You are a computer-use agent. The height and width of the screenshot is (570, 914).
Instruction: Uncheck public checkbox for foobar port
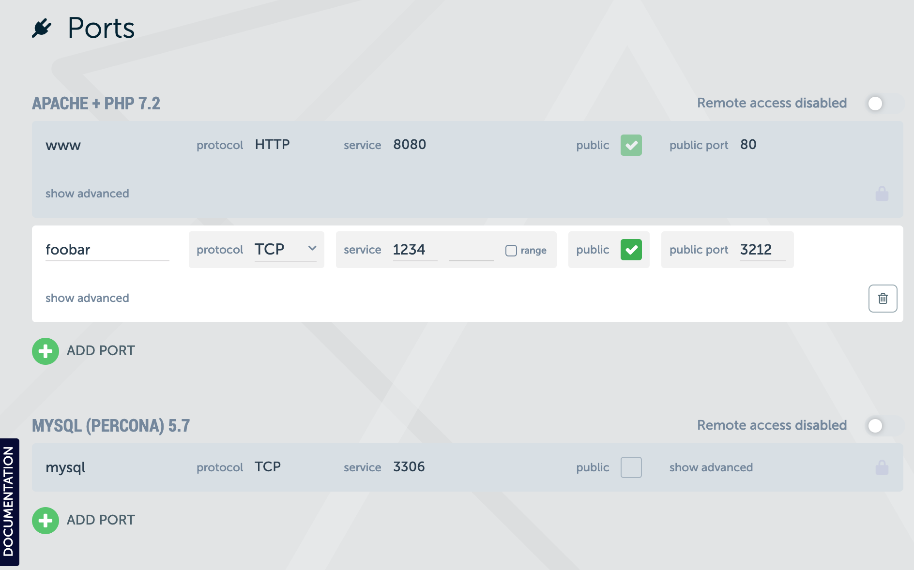[x=631, y=250]
